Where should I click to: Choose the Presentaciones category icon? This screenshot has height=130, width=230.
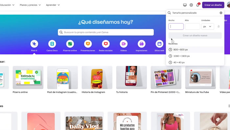(x=88, y=44)
